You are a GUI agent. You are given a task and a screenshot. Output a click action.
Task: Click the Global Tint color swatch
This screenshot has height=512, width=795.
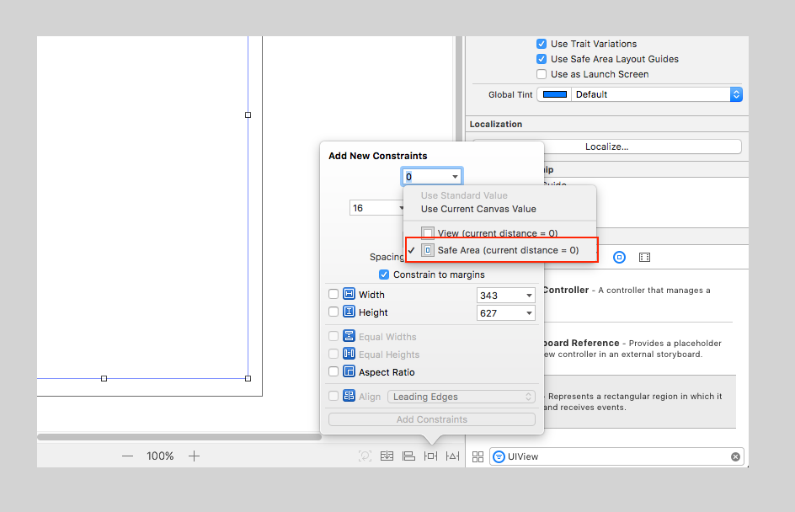[x=554, y=94]
